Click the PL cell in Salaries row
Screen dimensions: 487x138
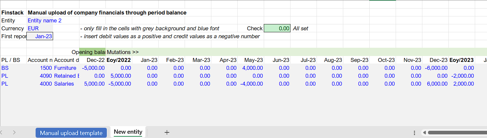pos(13,84)
